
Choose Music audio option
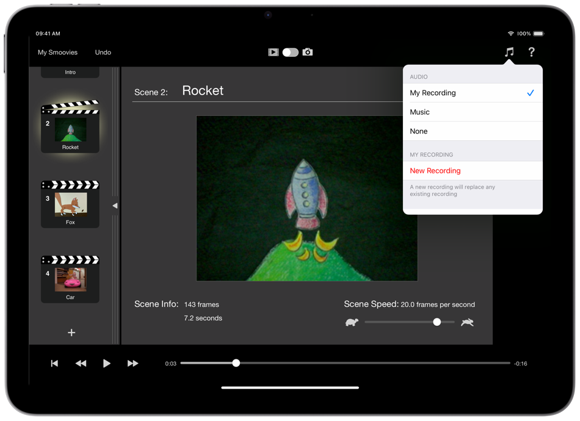coord(473,112)
